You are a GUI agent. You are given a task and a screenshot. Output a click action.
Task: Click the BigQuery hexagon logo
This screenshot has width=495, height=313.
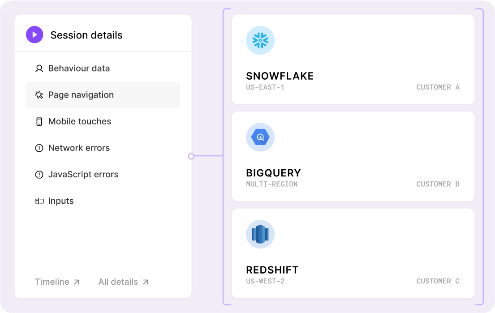coord(260,137)
